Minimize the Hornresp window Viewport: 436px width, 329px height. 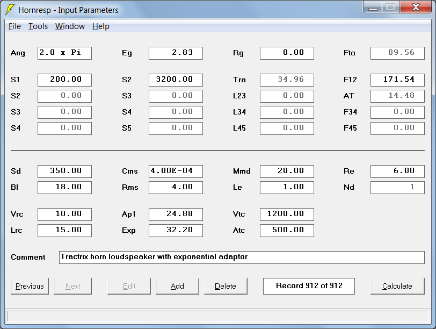373,8
